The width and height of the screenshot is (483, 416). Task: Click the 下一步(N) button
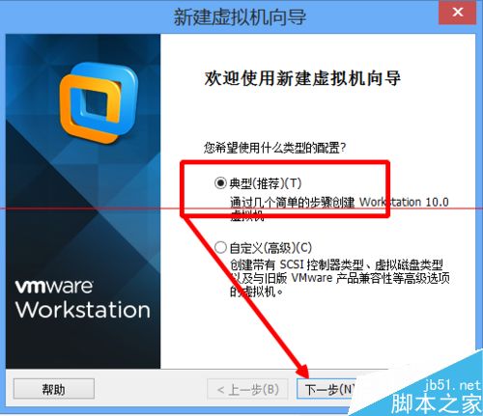327,389
